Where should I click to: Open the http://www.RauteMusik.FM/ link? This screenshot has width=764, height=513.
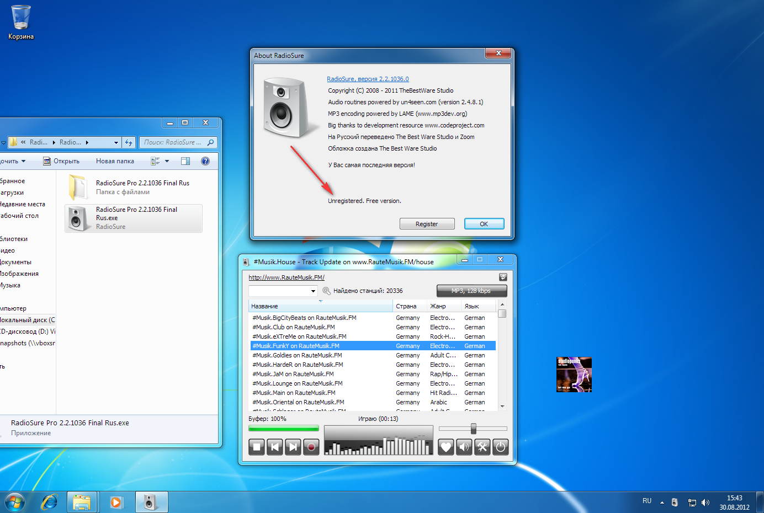(286, 277)
